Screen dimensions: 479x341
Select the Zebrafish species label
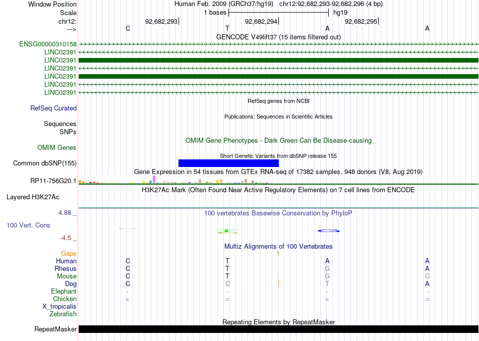click(63, 314)
